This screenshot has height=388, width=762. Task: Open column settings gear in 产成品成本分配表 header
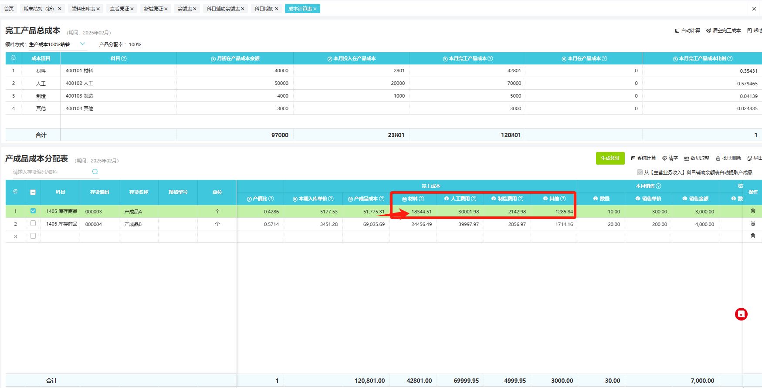coord(15,192)
